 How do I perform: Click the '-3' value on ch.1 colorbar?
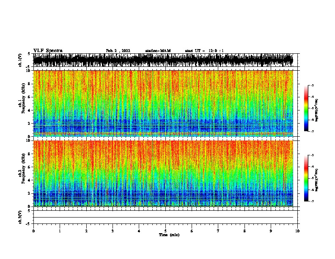tap(312, 85)
